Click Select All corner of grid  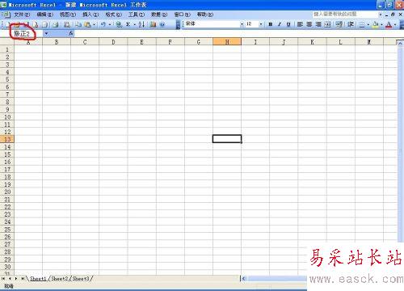(x=7, y=42)
